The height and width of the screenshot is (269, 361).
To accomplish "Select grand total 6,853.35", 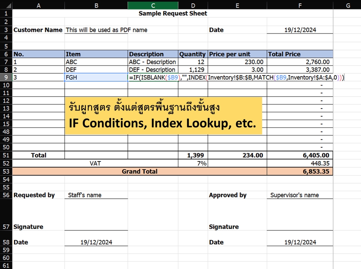I will tap(300, 171).
